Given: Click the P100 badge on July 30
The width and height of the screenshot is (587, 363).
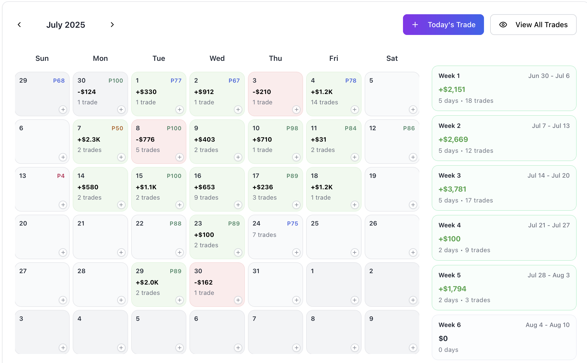Looking at the screenshot, I should pos(115,81).
